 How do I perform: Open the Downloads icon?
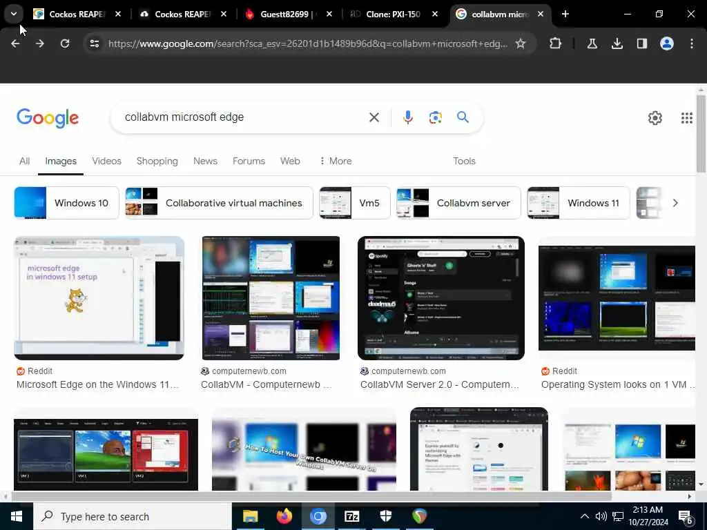[x=617, y=43]
